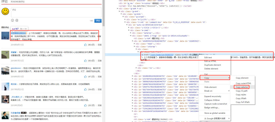275x122 pixels.
Task: Choose Capture node screenshot
Action: pos(216,104)
